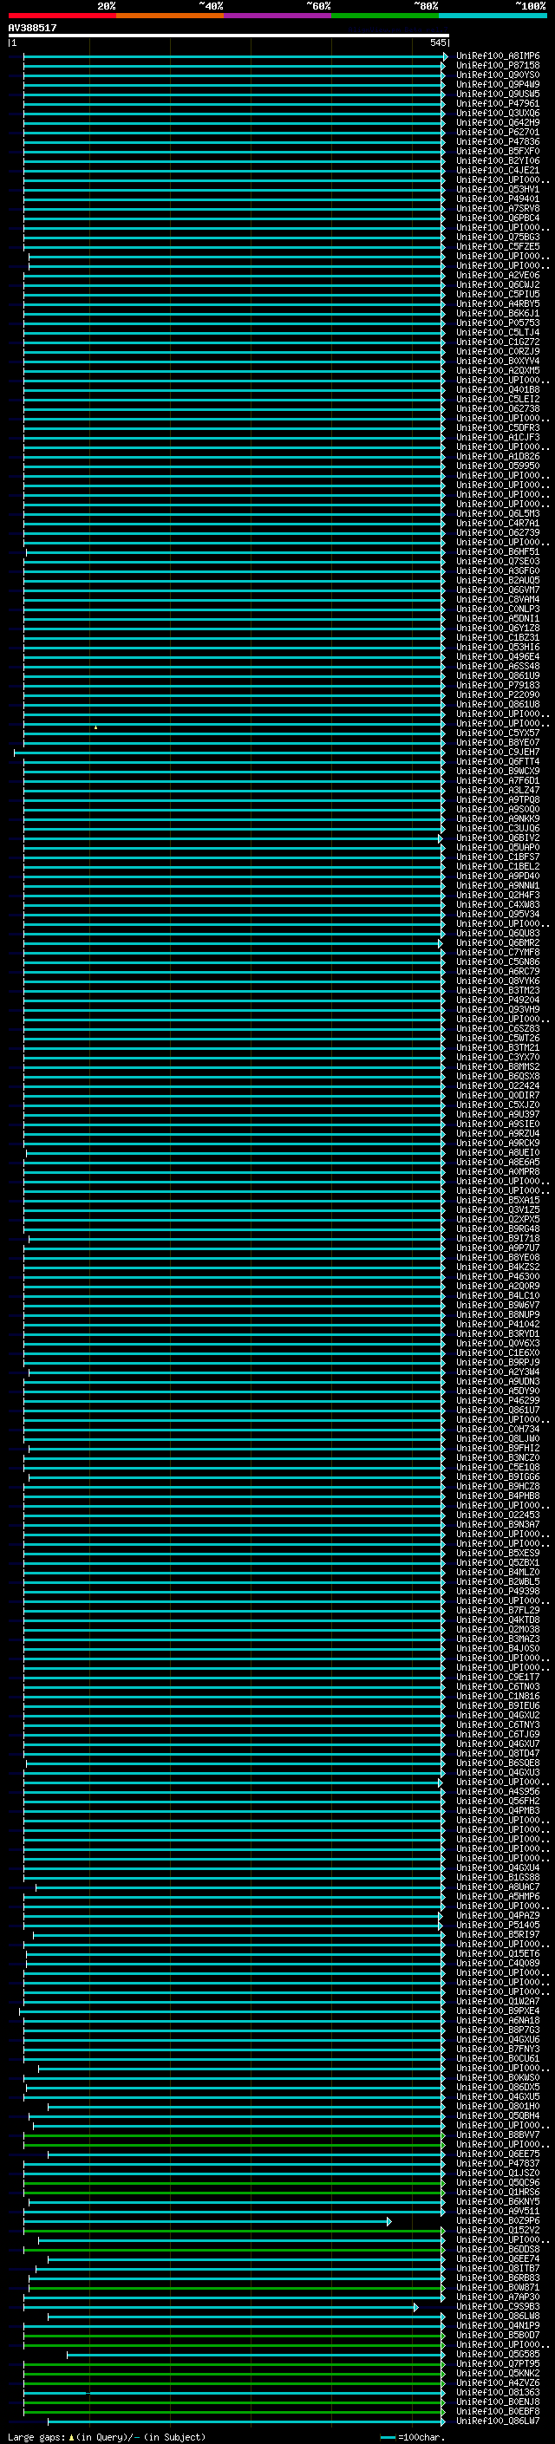Select hit UniRef100_P47961

tap(498, 103)
